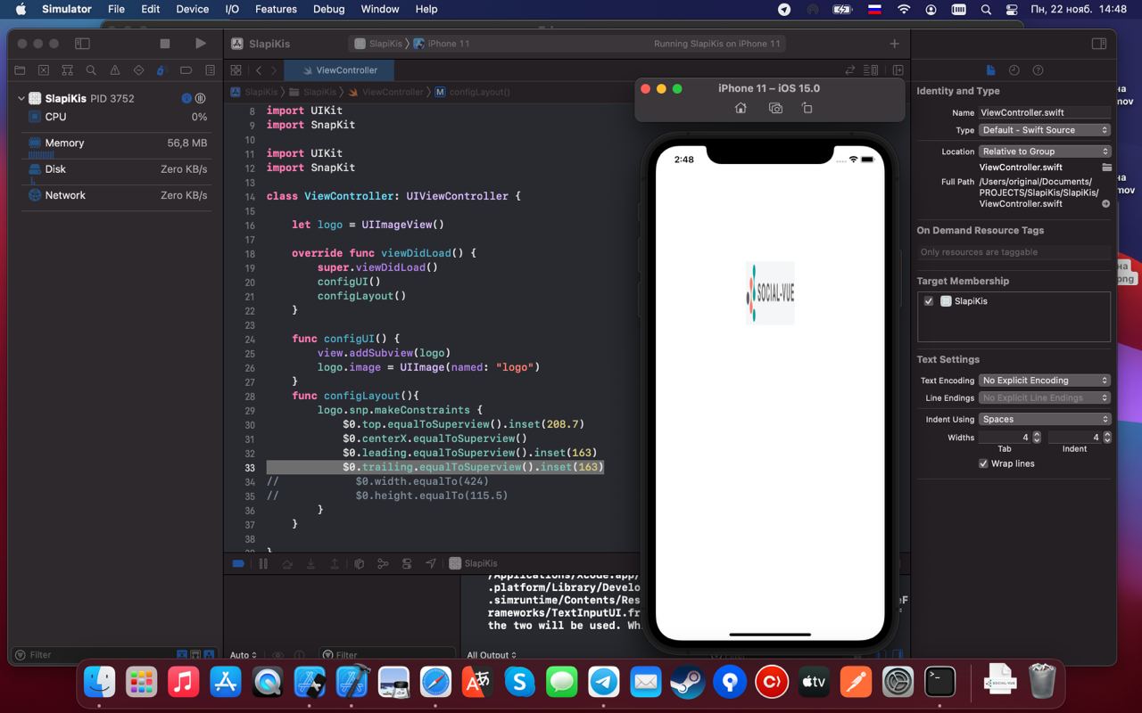The height and width of the screenshot is (713, 1142).
Task: Open the Debug menu in menu bar
Action: (x=328, y=9)
